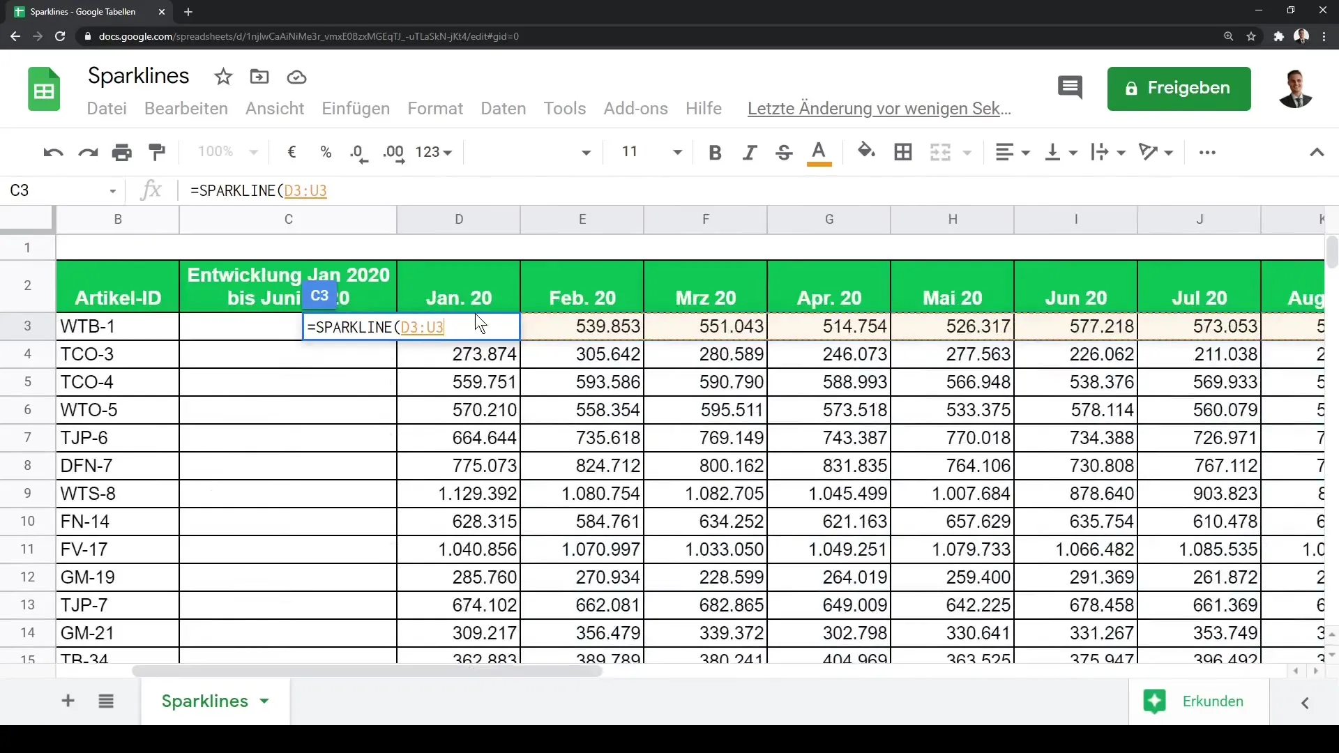Open comment history icon
Viewport: 1339px width, 753px height.
[1070, 88]
